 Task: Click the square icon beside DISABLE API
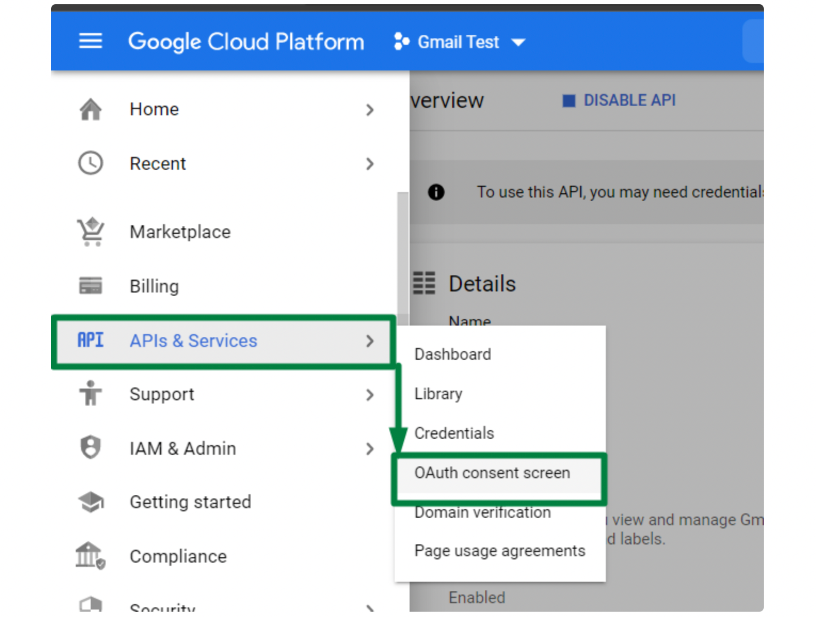[x=569, y=101]
